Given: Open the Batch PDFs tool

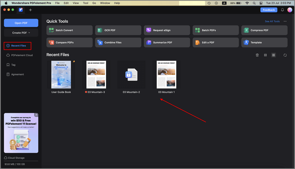Looking at the screenshot, I should tap(216, 30).
